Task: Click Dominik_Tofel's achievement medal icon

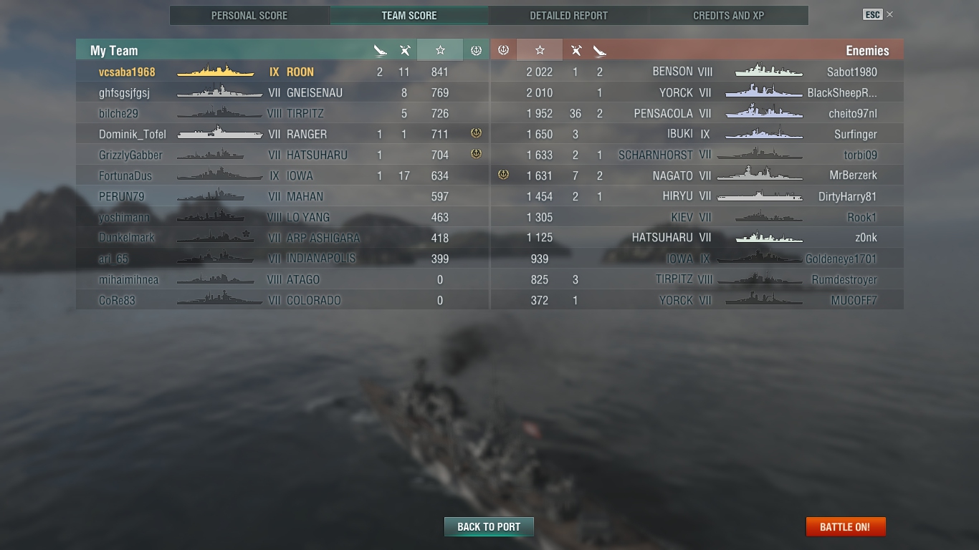Action: tap(476, 133)
